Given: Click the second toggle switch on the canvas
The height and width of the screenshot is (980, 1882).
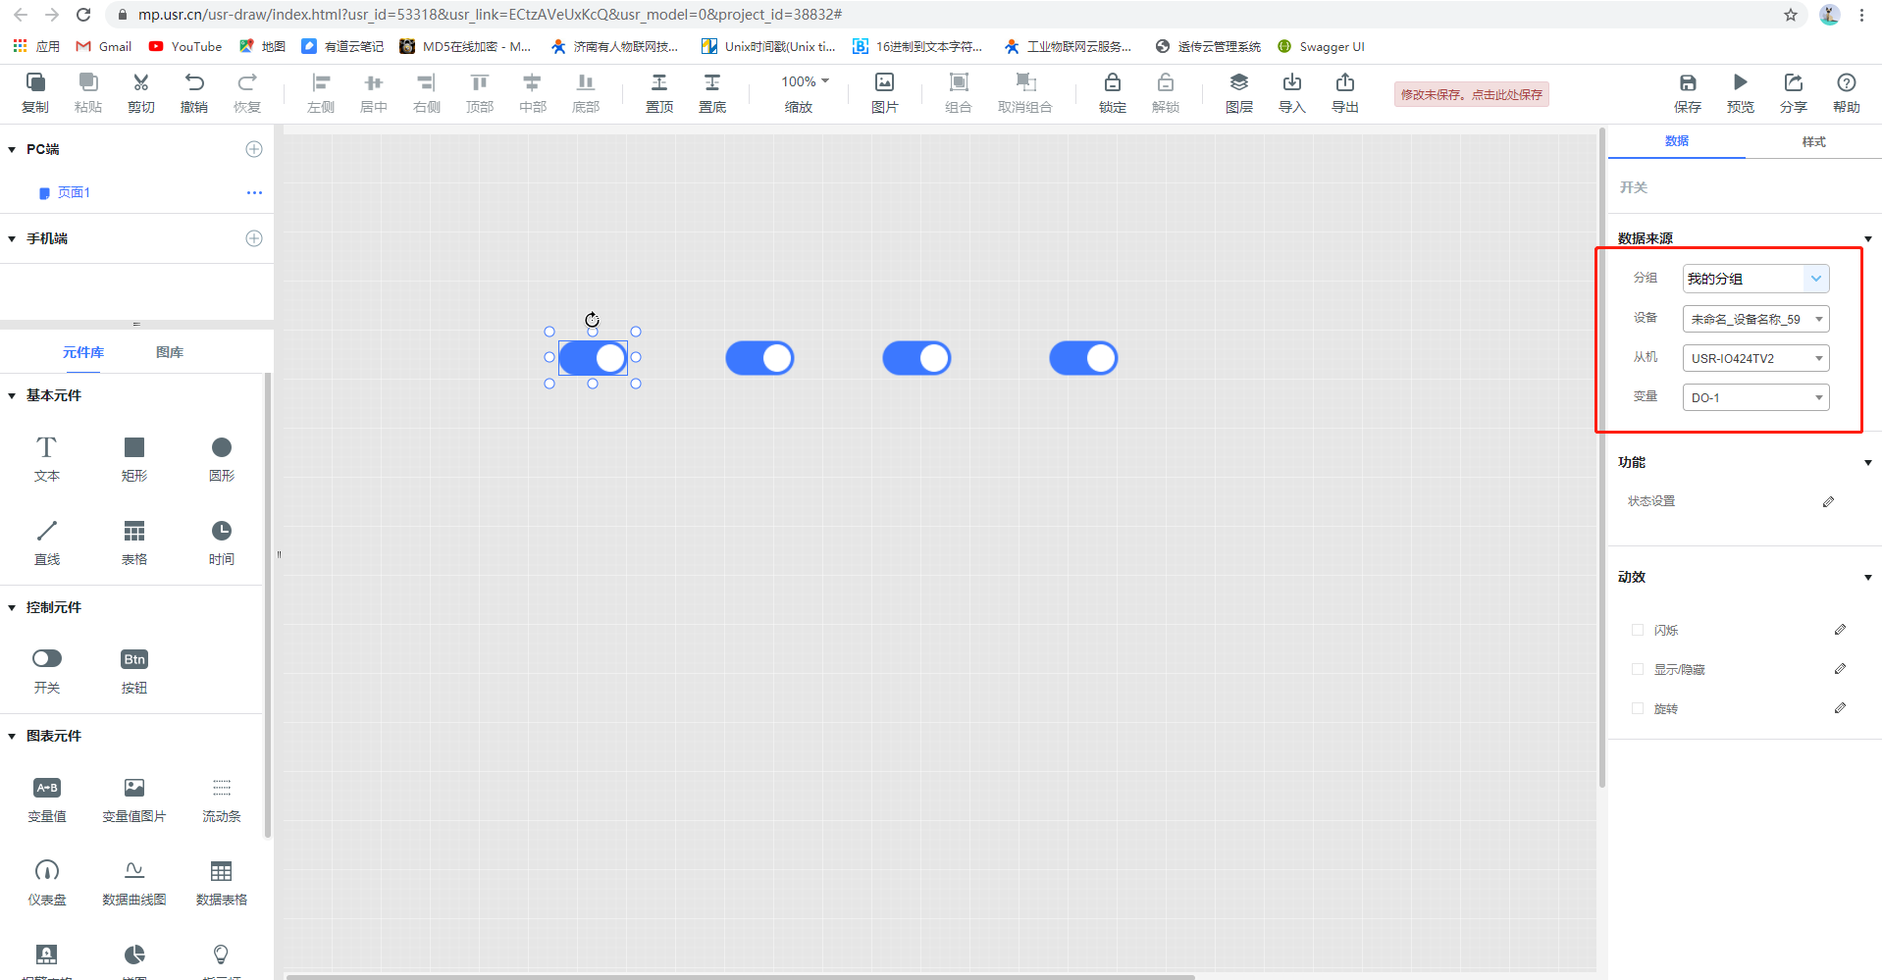Looking at the screenshot, I should click(759, 358).
